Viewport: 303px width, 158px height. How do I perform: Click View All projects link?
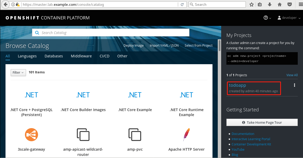[x=292, y=75]
